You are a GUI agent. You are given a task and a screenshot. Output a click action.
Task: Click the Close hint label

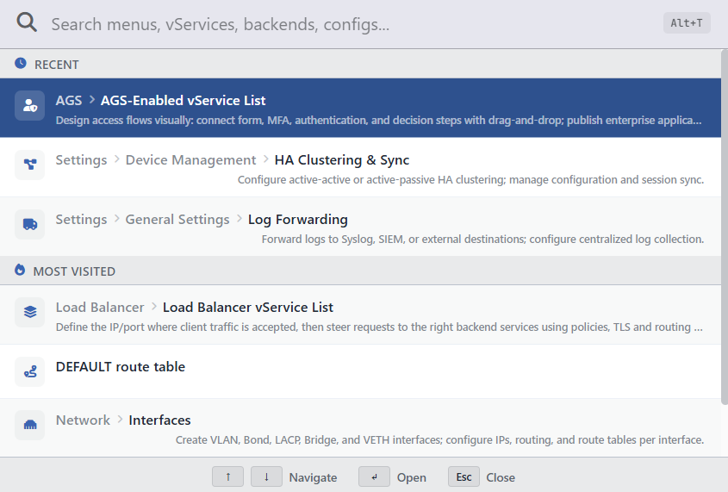coord(501,477)
